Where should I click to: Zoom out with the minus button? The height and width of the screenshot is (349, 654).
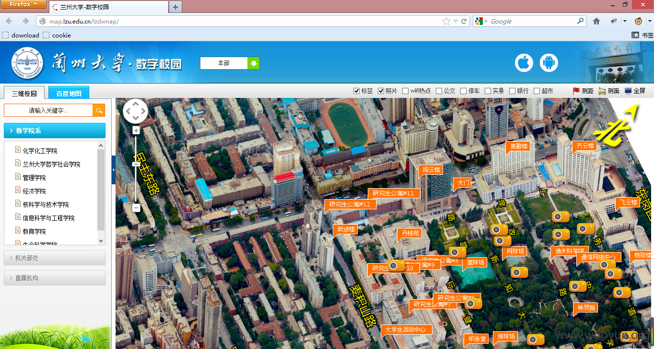pyautogui.click(x=136, y=208)
